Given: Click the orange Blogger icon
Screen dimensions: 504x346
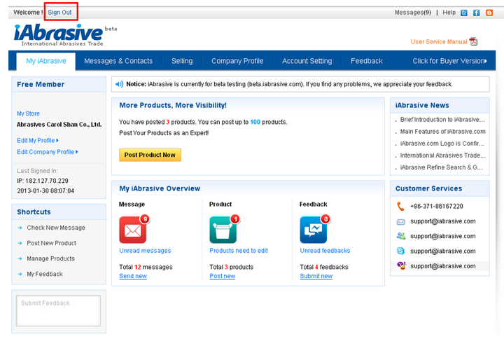Looking at the screenshot, I should point(489,13).
